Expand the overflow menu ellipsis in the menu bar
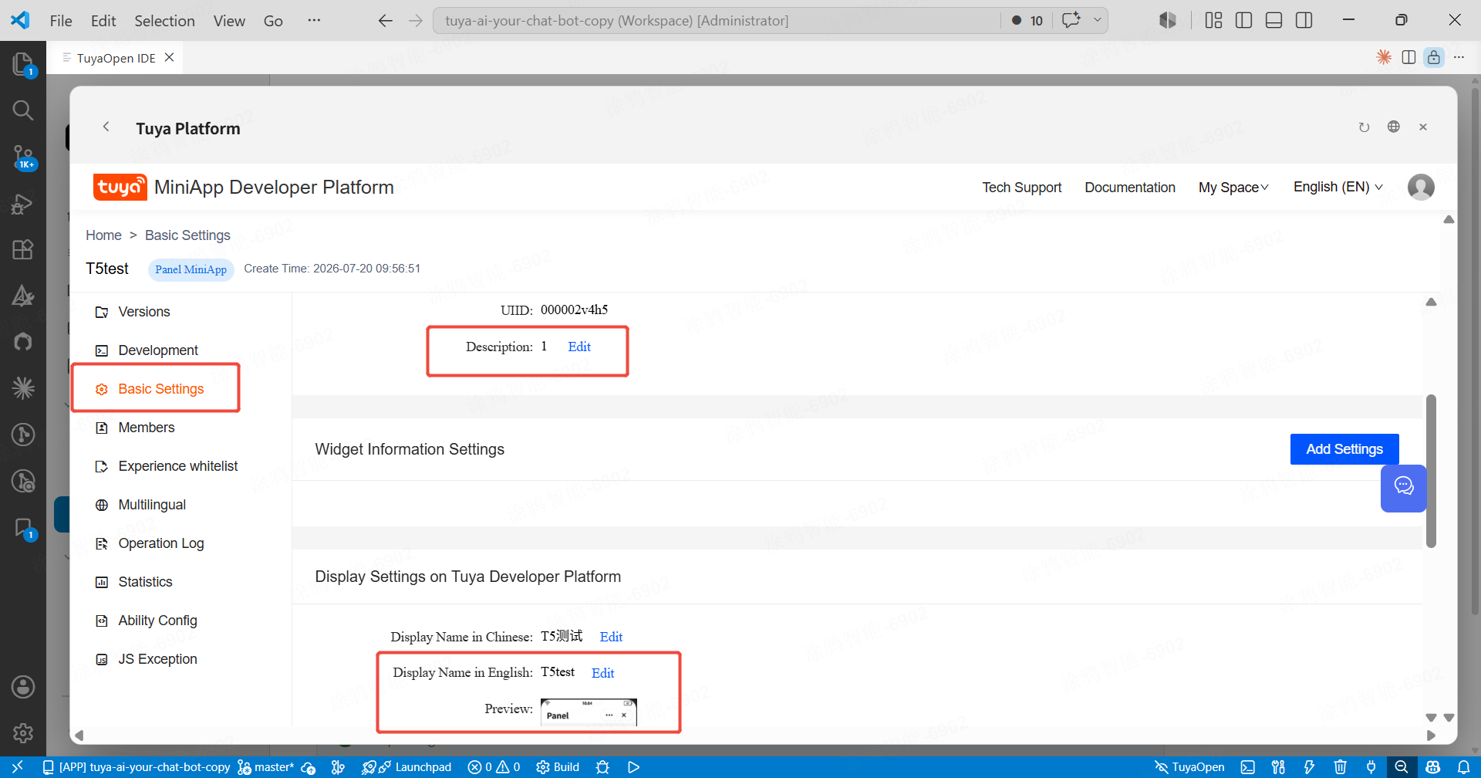The height and width of the screenshot is (778, 1481). [x=314, y=21]
